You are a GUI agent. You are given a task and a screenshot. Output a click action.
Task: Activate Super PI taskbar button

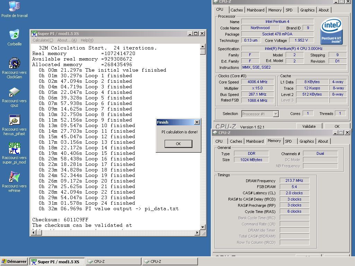(x=57, y=262)
